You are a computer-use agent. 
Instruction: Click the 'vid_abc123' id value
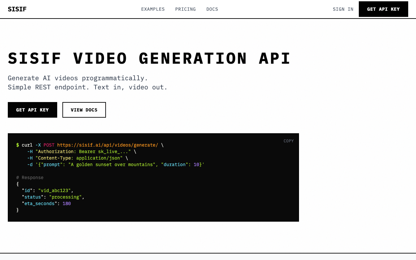tap(55, 190)
